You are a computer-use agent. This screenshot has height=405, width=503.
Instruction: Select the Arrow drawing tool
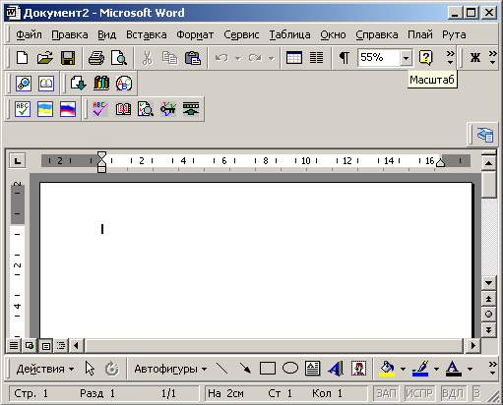click(x=245, y=369)
